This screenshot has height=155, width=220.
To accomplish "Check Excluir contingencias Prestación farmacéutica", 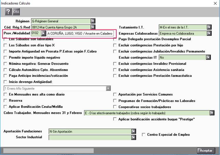I will tap(115, 76).
